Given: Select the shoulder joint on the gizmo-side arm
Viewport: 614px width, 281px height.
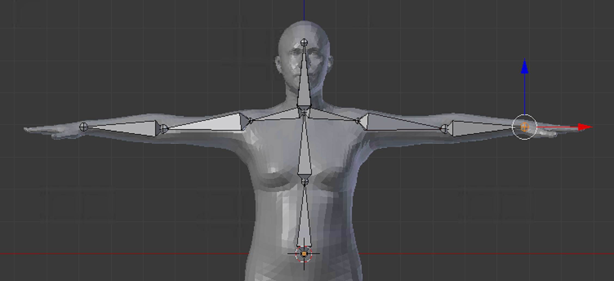Looking at the screenshot, I should click(358, 120).
